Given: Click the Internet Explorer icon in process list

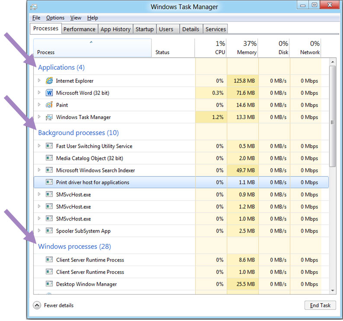Looking at the screenshot, I should 49,81.
